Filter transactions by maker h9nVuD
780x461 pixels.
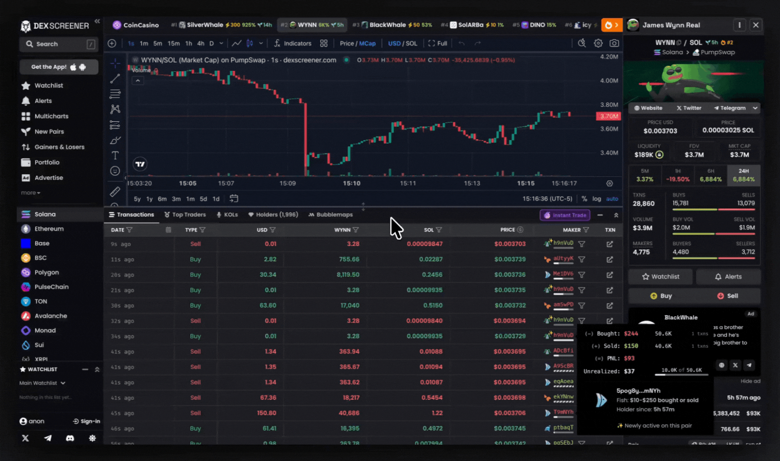[582, 244]
